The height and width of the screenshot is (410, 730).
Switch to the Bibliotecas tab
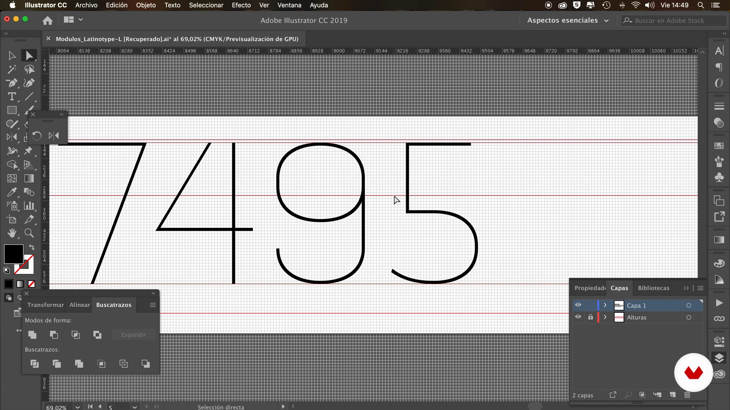(x=654, y=288)
